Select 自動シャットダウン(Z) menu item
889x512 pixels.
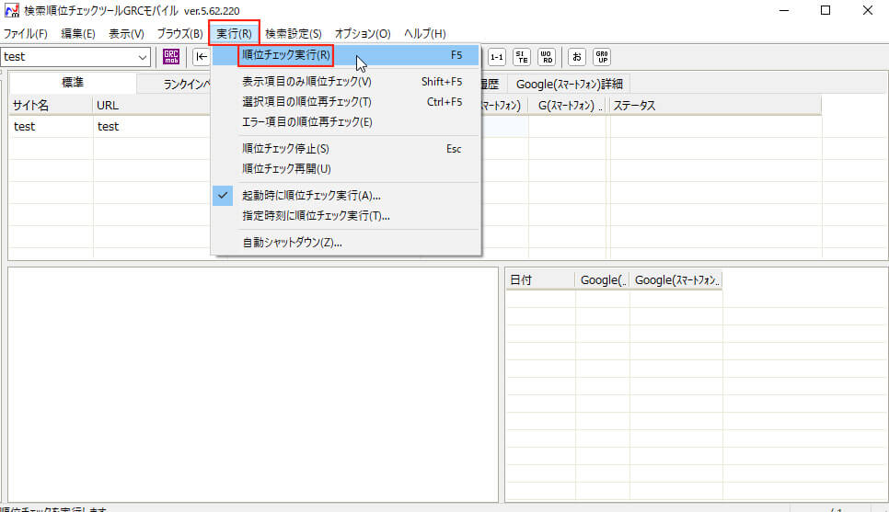tap(346, 243)
